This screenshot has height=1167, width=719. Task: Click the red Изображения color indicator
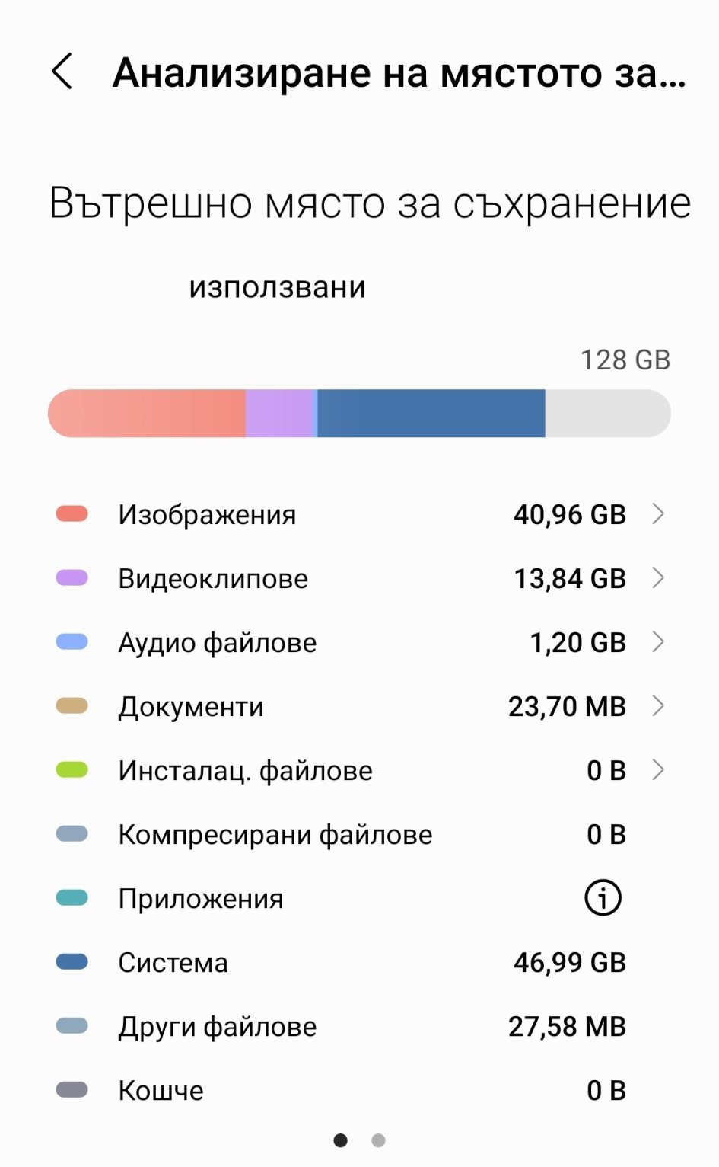coord(72,514)
